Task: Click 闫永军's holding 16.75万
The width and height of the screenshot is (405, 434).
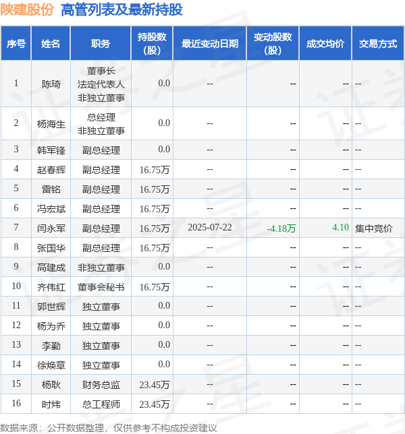Action: coord(155,228)
